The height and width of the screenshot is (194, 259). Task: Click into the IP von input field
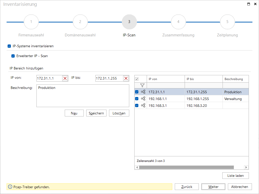tap(49, 78)
